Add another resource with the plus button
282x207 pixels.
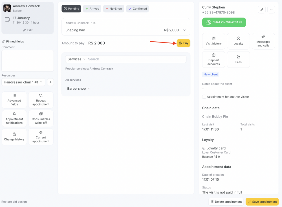(50, 82)
